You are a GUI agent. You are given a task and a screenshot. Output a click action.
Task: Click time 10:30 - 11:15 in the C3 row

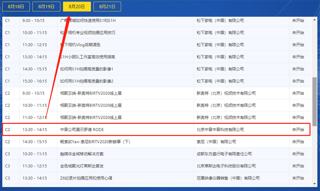pos(35,154)
